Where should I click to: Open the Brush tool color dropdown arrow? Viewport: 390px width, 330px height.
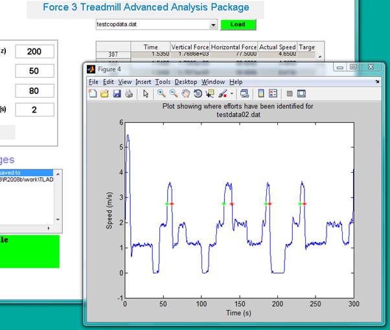(x=231, y=94)
